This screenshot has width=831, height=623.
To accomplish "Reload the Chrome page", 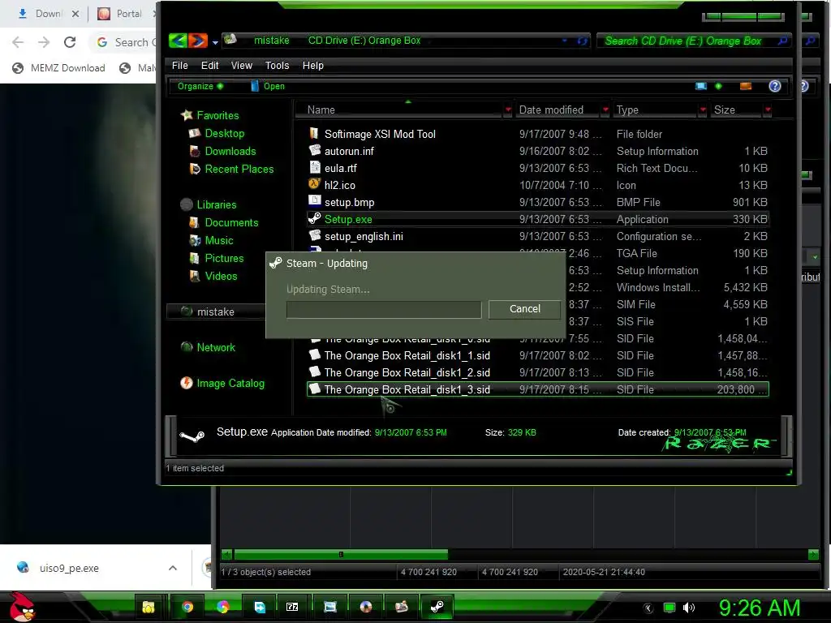I will tap(70, 42).
